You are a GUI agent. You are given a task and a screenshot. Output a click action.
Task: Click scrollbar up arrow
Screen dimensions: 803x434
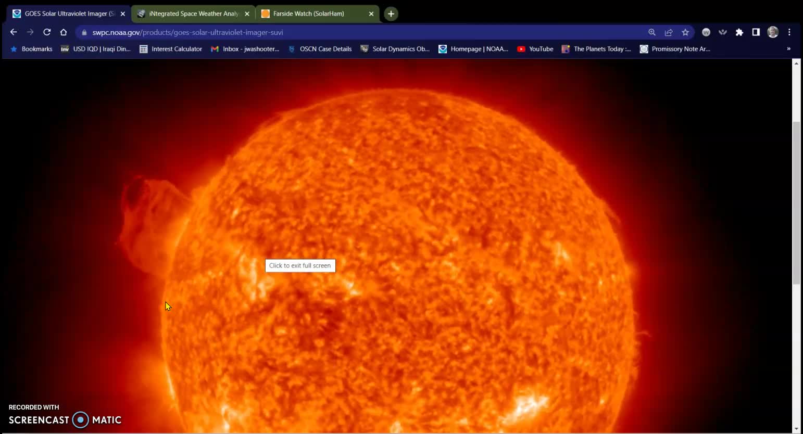coord(796,63)
